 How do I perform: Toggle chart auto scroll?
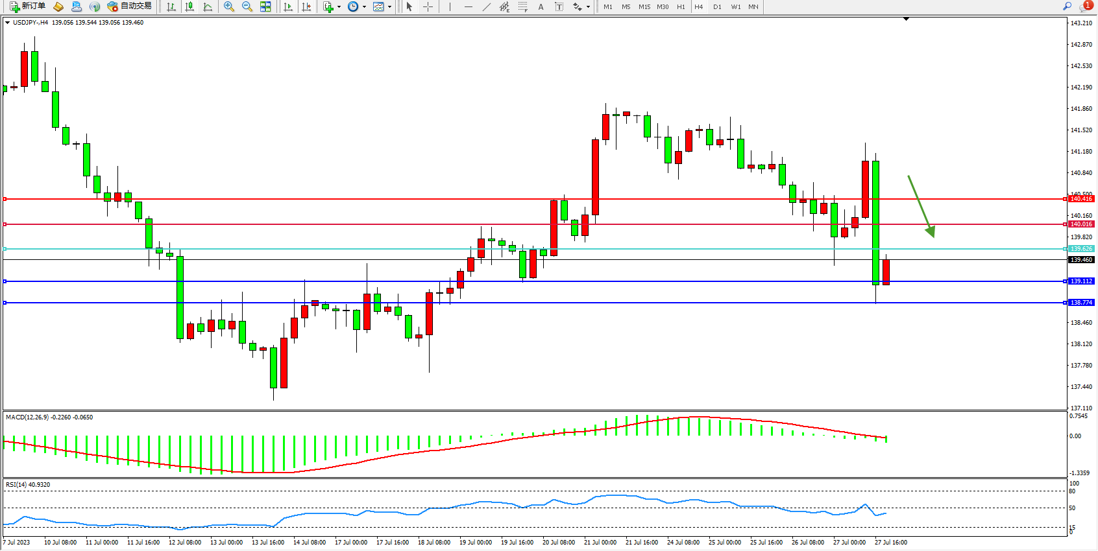(288, 6)
